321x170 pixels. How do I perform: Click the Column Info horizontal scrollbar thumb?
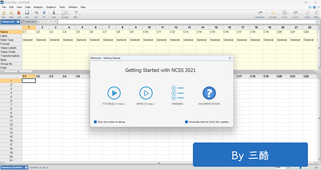click(18, 72)
